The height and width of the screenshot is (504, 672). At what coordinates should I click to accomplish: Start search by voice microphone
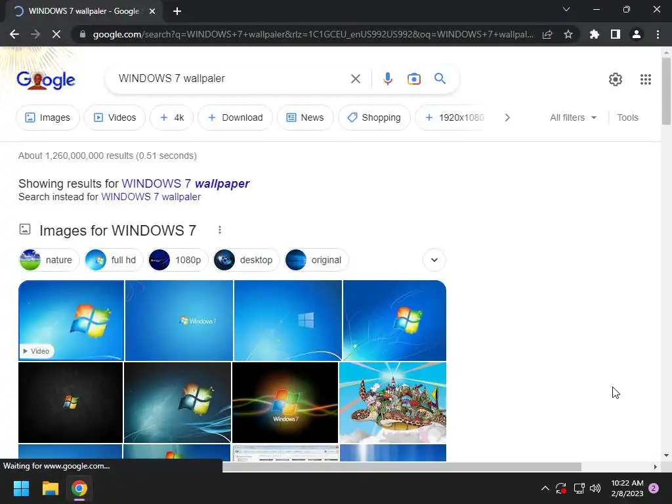(x=388, y=79)
